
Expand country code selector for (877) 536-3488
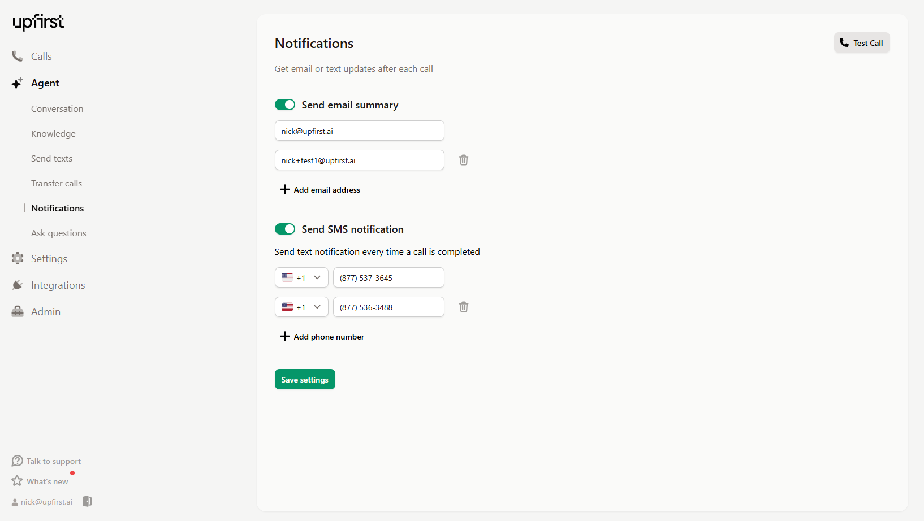(301, 307)
